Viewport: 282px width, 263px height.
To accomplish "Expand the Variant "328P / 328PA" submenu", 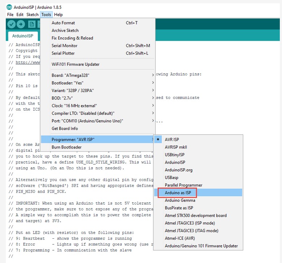I will (x=98, y=90).
